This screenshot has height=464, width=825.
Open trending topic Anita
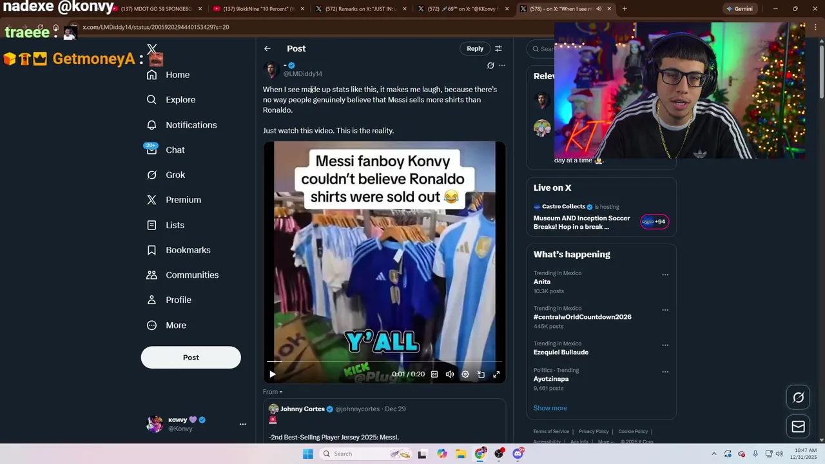542,282
